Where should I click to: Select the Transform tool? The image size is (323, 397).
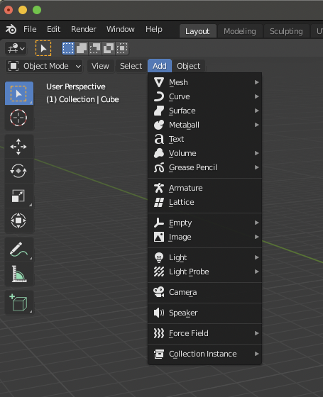pos(18,220)
